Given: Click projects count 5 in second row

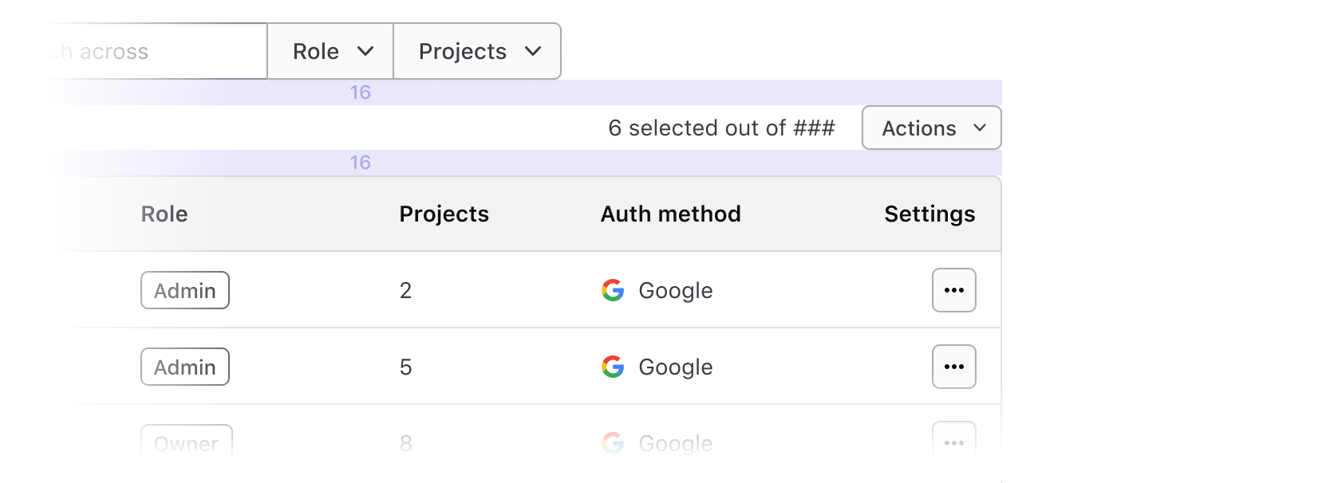Looking at the screenshot, I should coord(405,367).
